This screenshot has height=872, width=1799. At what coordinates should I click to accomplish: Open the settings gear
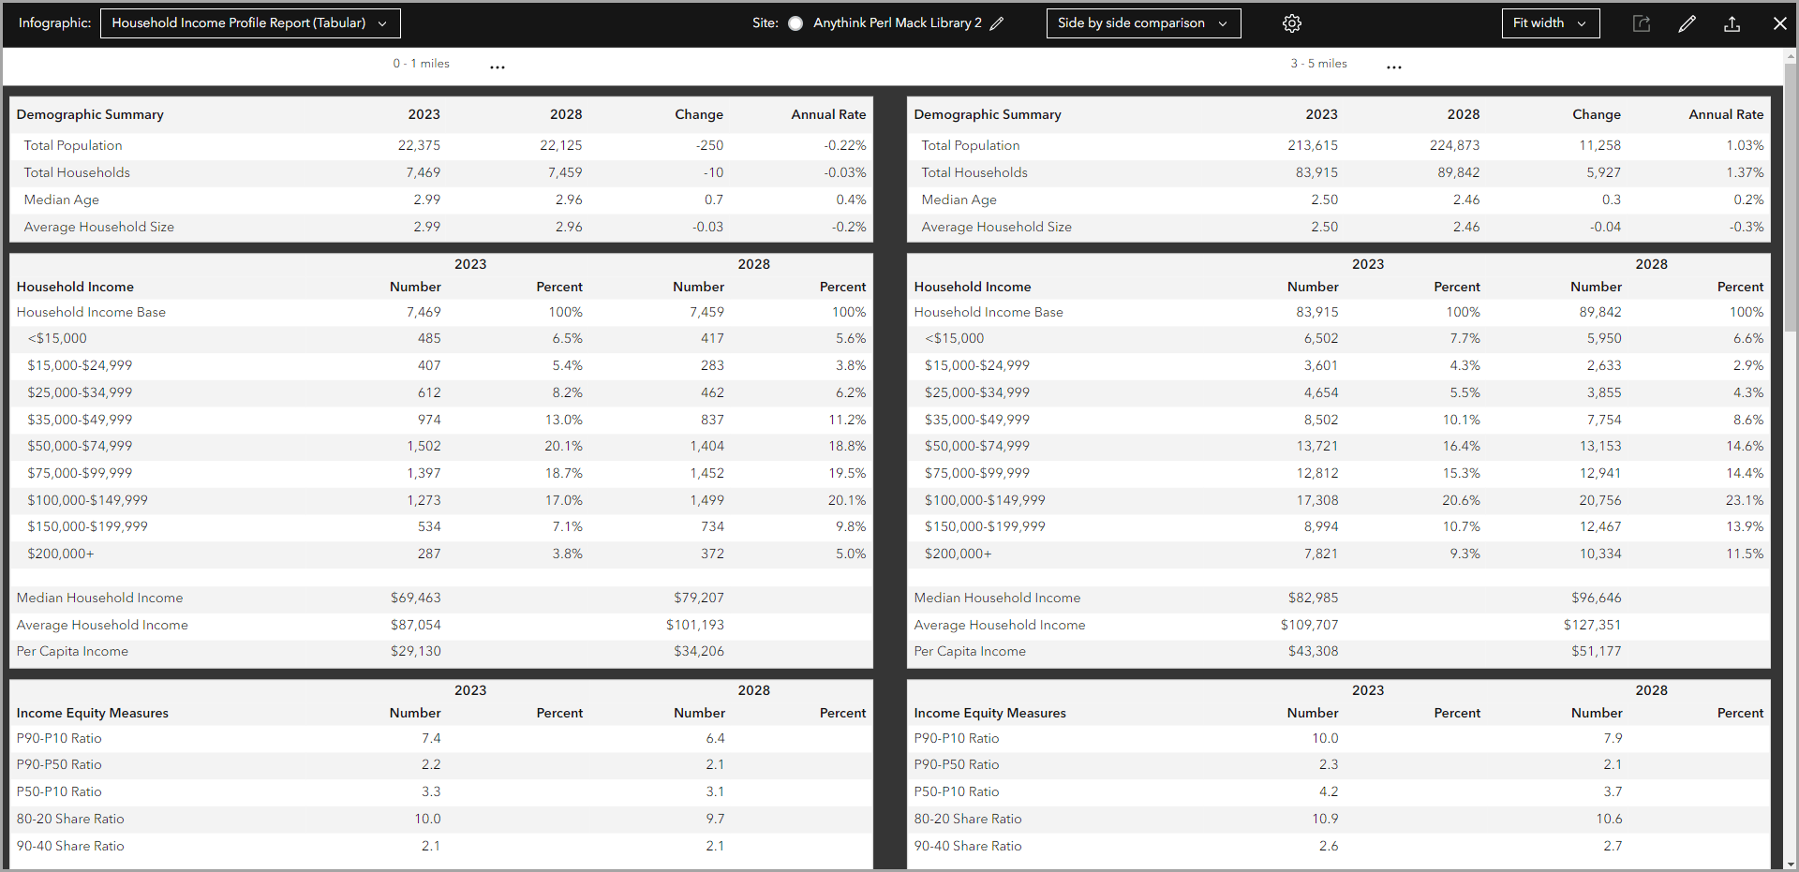coord(1291,22)
